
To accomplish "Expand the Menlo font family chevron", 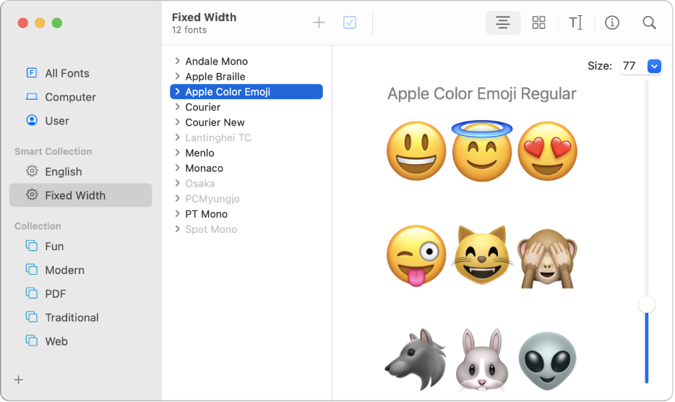I will (x=177, y=153).
